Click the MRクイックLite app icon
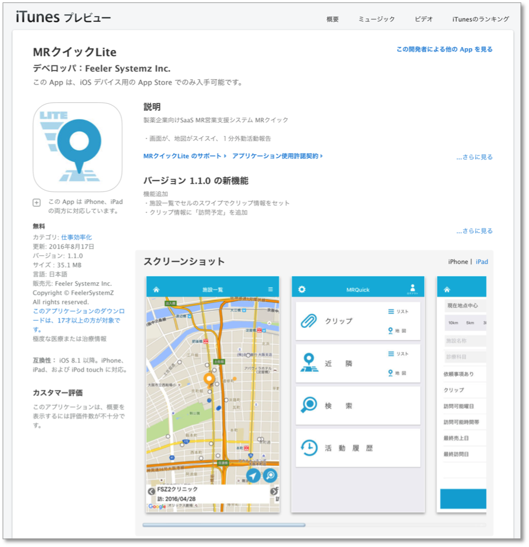Viewport: 529px width, 547px height. pos(77,147)
